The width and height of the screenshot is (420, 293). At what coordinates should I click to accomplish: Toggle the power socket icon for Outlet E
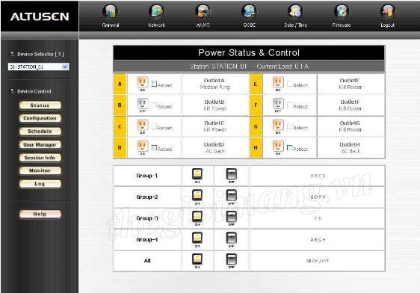click(x=278, y=82)
